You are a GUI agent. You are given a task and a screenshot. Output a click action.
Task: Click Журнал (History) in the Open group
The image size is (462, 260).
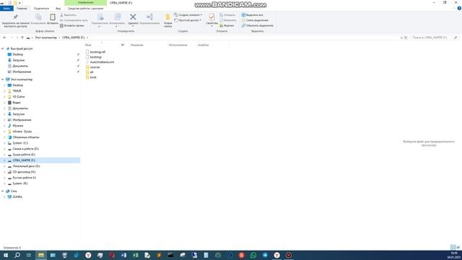coord(227,26)
